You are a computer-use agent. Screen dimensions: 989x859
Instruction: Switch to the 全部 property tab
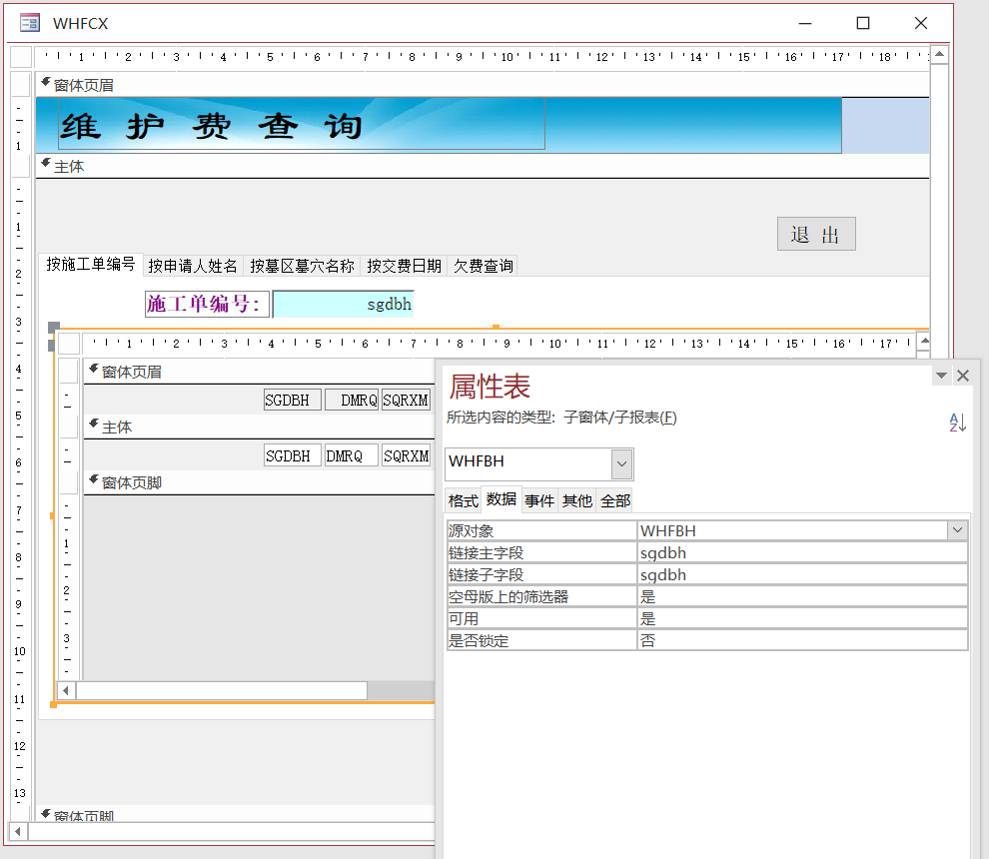pos(615,500)
